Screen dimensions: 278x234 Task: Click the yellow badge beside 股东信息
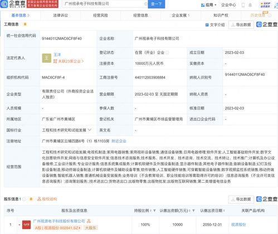(x=31, y=199)
